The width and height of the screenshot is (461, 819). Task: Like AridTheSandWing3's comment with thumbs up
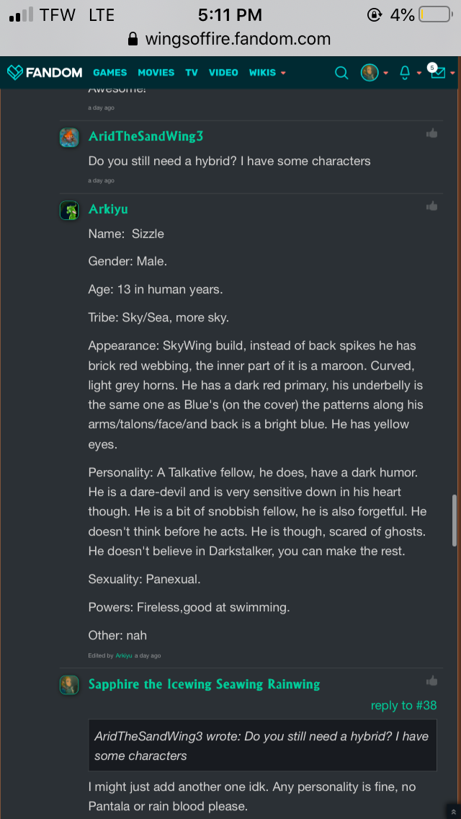click(432, 133)
